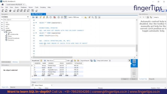Switch to the Administration tab
167x94 pixels.
pos(6,62)
